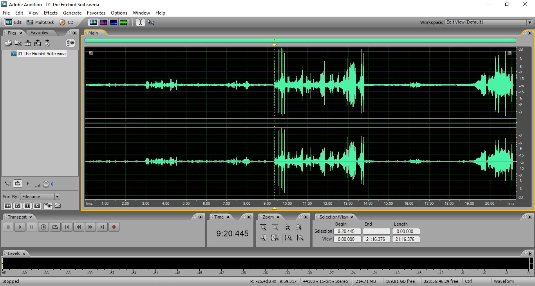Switch to Multitrack view
The width and height of the screenshot is (535, 286).
40,22
